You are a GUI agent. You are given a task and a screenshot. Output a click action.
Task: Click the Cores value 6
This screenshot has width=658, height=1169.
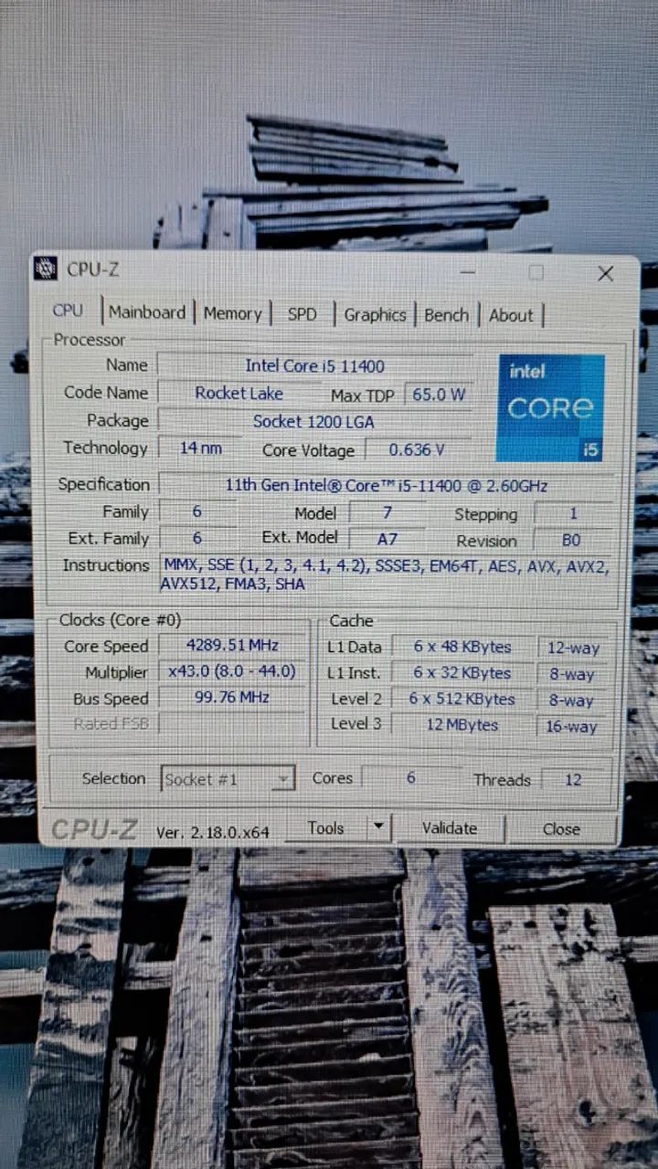[410, 778]
